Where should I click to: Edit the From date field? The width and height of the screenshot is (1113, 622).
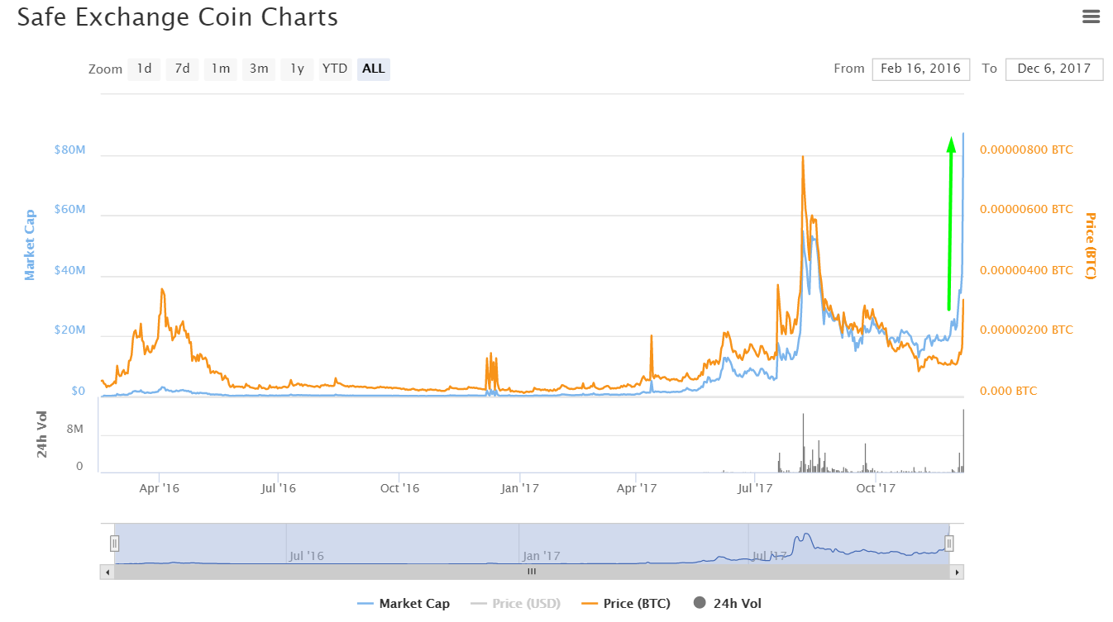point(920,69)
